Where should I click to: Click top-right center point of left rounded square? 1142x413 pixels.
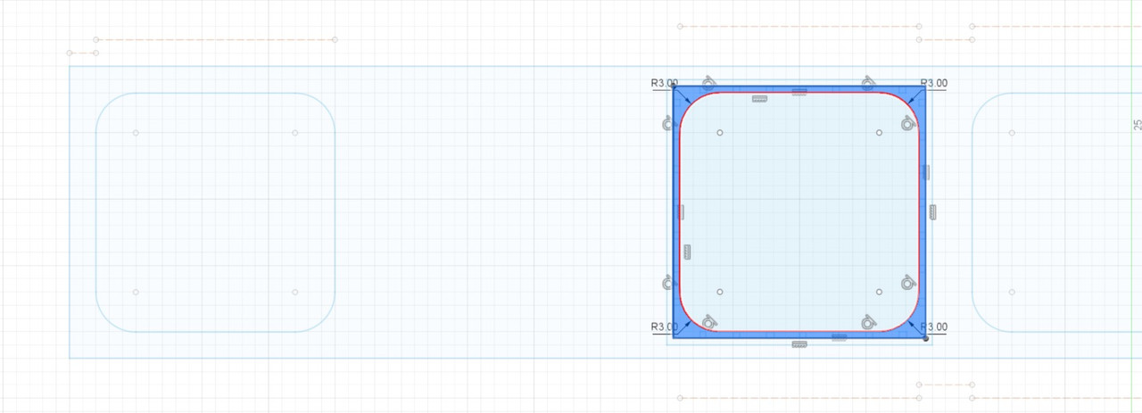(295, 133)
